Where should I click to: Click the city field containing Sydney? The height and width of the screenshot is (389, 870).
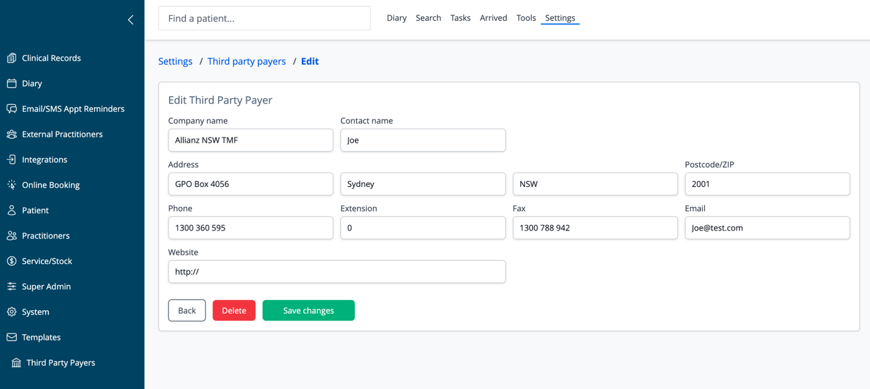423,184
